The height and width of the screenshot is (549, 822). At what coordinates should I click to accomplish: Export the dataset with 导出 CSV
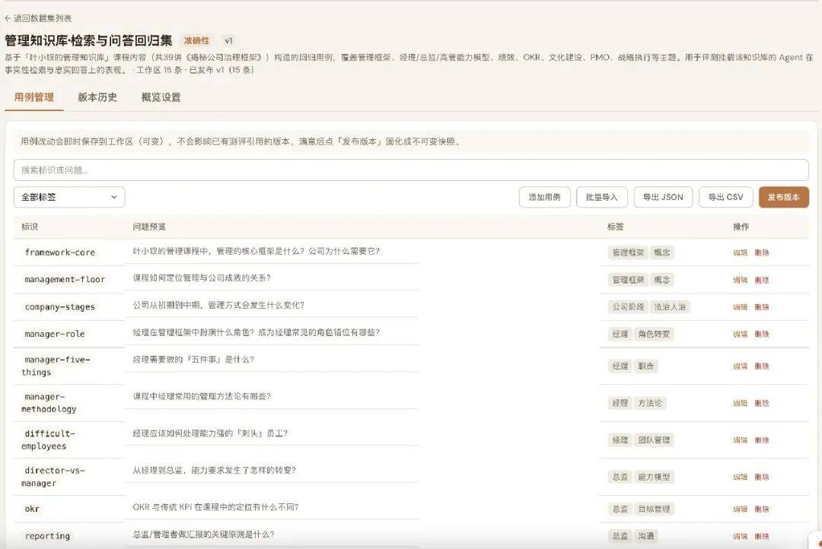725,198
